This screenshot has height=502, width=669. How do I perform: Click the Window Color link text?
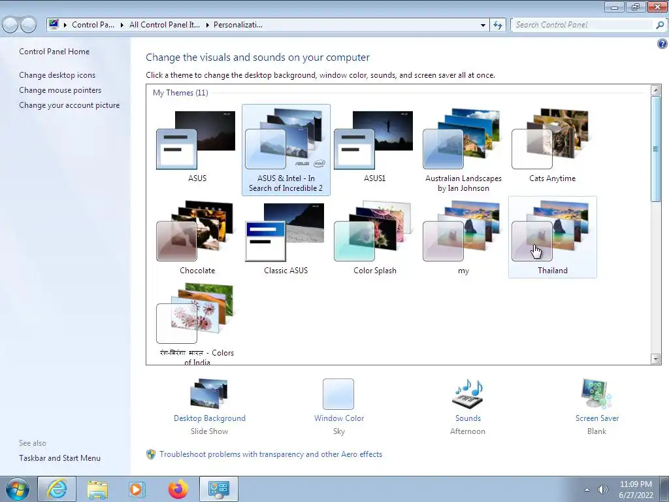[x=339, y=418]
